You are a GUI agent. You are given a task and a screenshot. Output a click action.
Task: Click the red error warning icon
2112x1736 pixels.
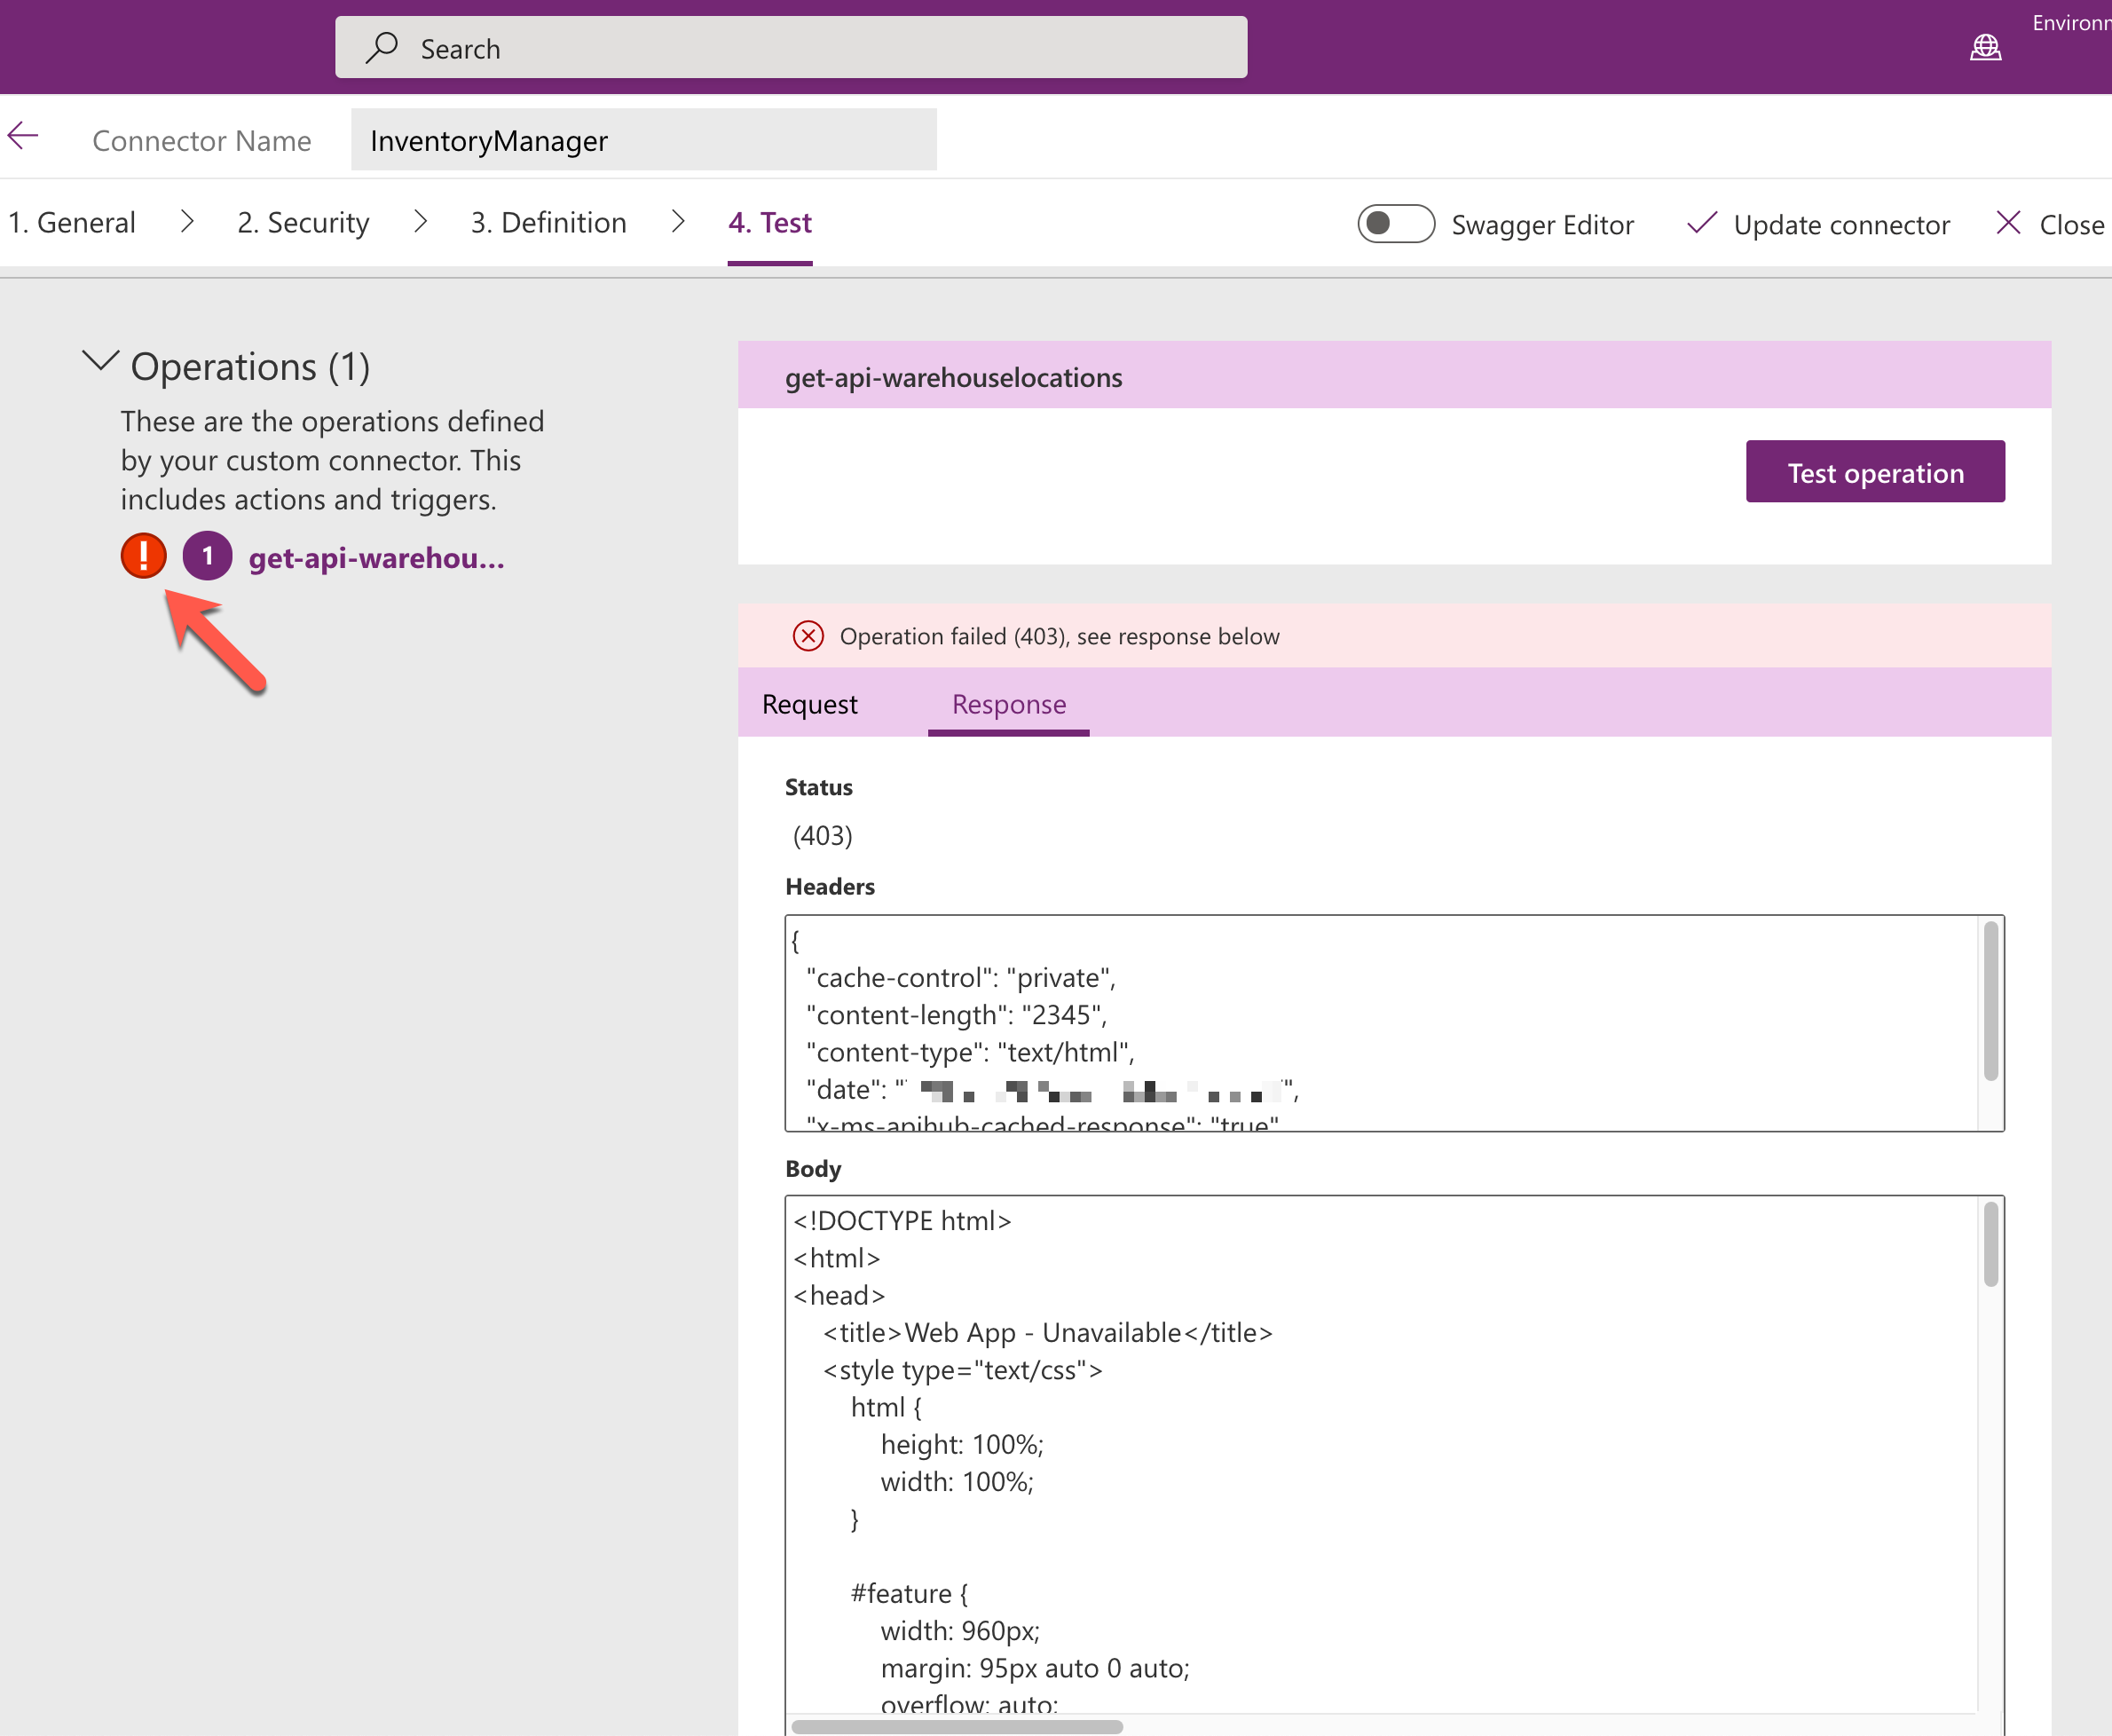click(144, 556)
